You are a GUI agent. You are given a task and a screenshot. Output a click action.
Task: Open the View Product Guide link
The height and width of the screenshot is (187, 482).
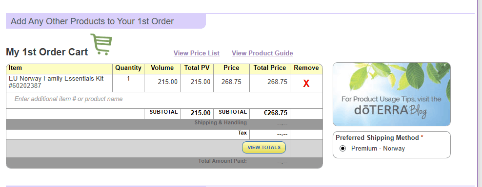pos(262,53)
